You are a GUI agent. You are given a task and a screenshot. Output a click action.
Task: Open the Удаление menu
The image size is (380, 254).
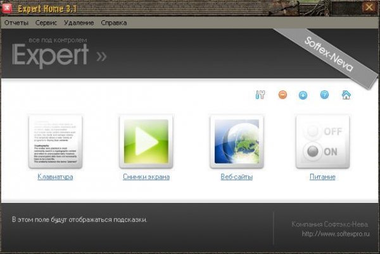(79, 23)
